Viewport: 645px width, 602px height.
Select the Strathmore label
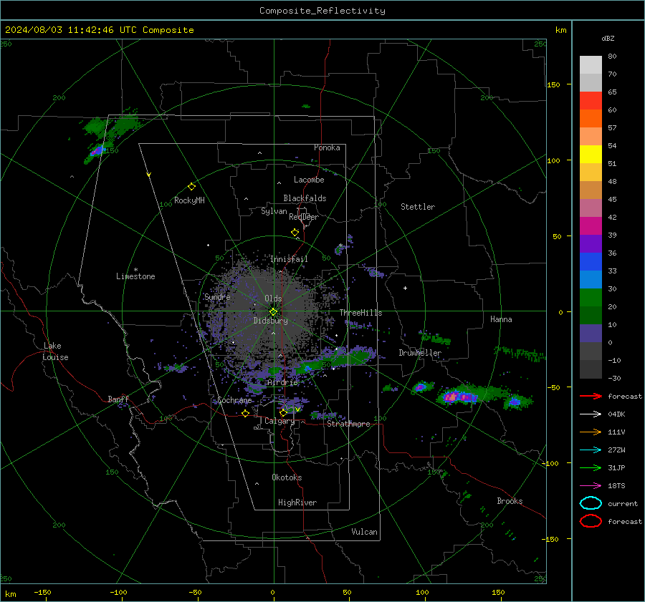(x=348, y=424)
